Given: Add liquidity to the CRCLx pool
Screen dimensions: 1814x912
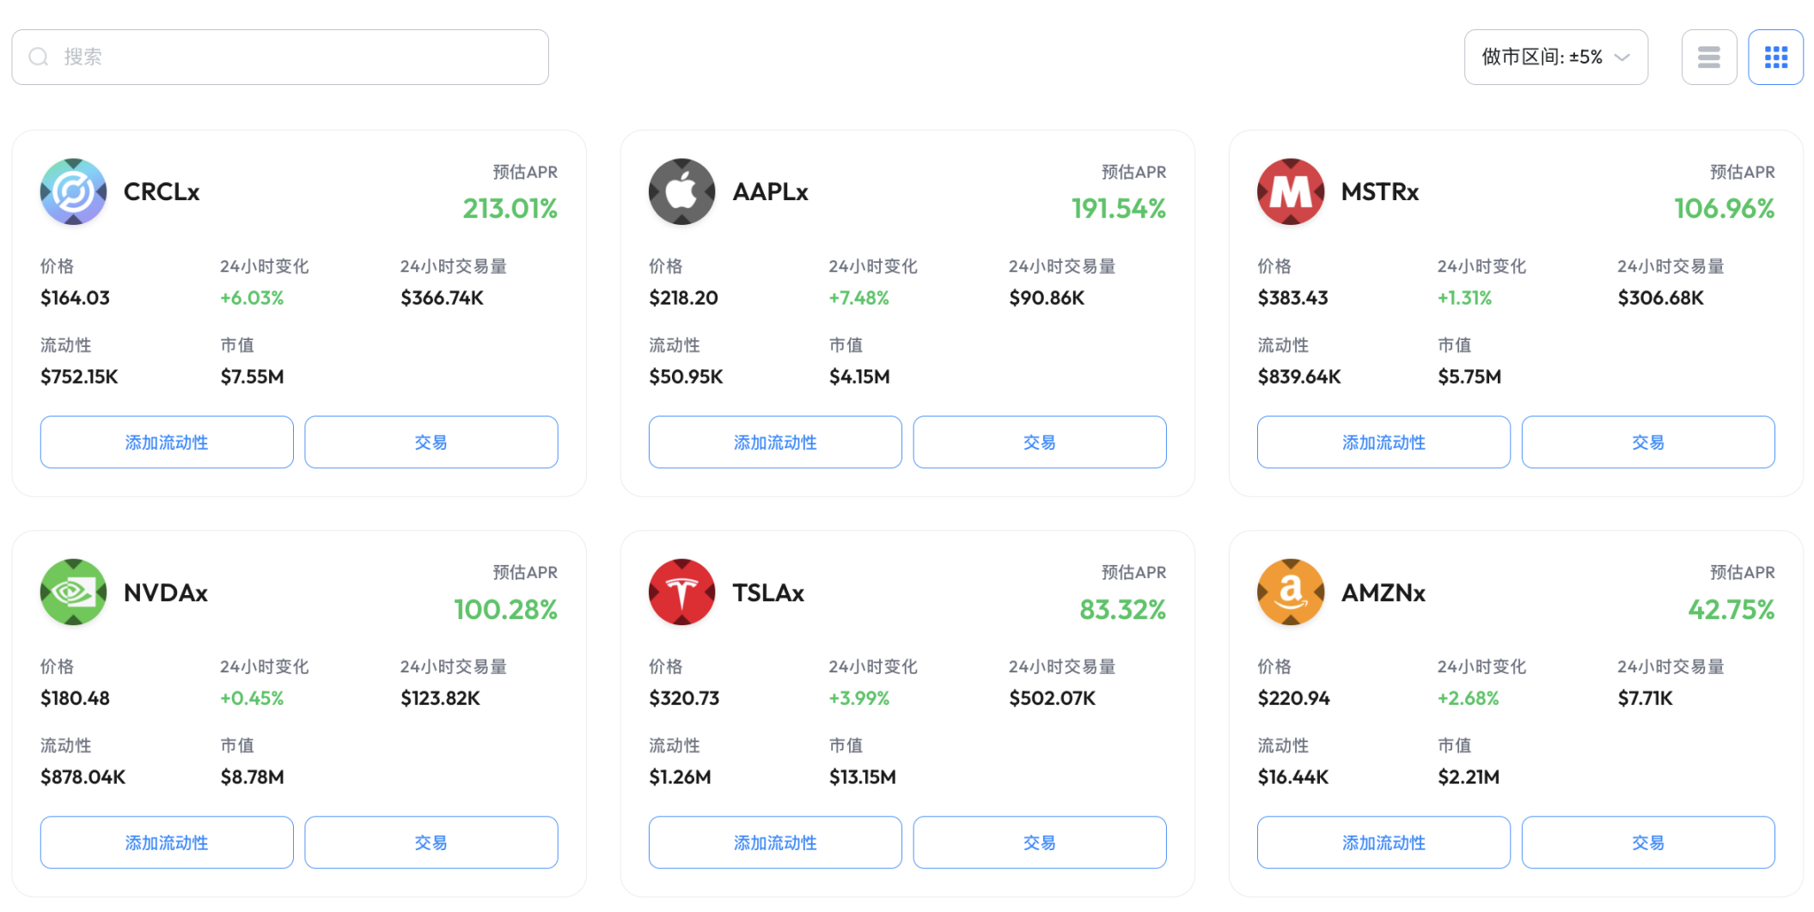Looking at the screenshot, I should [x=167, y=442].
